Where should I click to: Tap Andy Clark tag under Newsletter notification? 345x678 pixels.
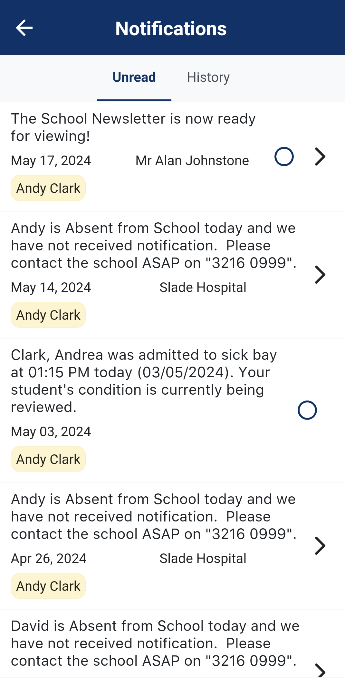(x=48, y=188)
